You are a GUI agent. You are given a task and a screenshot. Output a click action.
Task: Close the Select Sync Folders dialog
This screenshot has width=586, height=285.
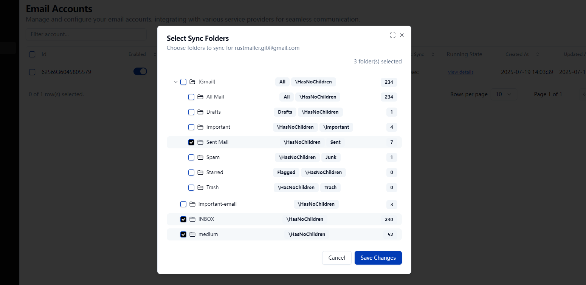[x=402, y=35]
